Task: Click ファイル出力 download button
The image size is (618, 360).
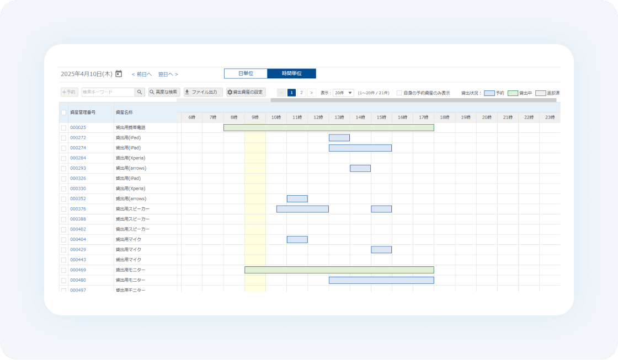Action: 203,92
